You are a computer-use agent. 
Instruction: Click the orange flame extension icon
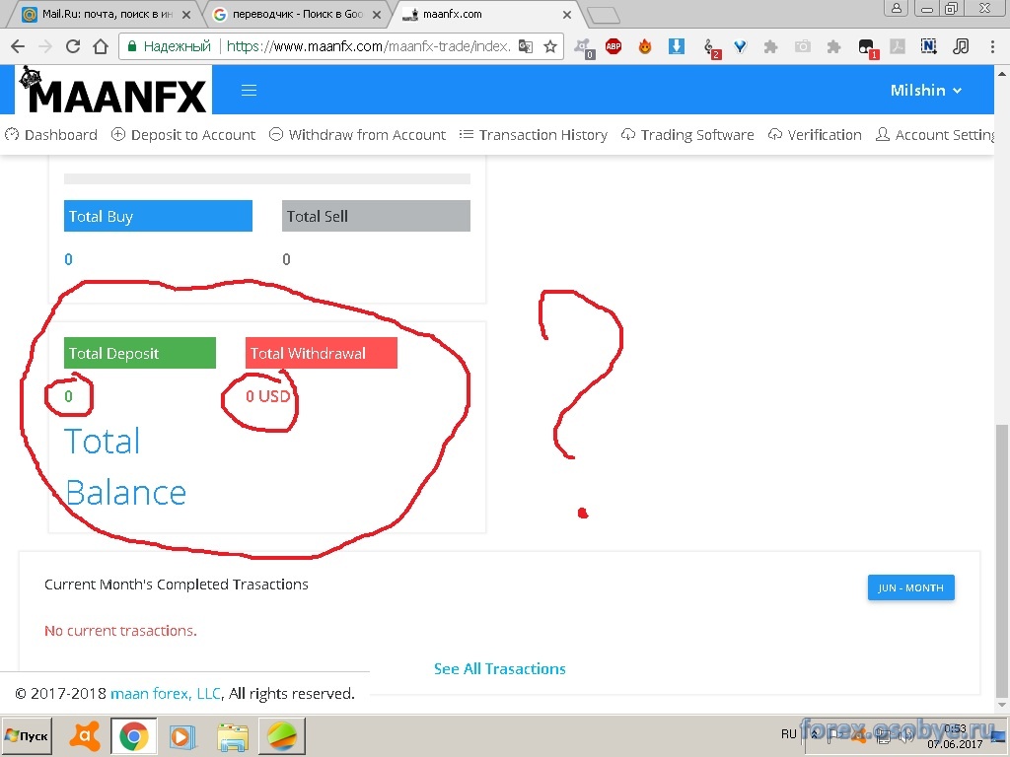tap(645, 46)
